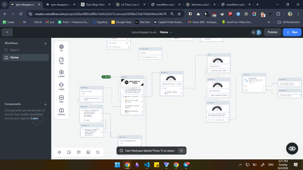Screen dimensions: 303x170
Task: Open the Chrome three-dot menu
Action: pyautogui.click(x=298, y=14)
